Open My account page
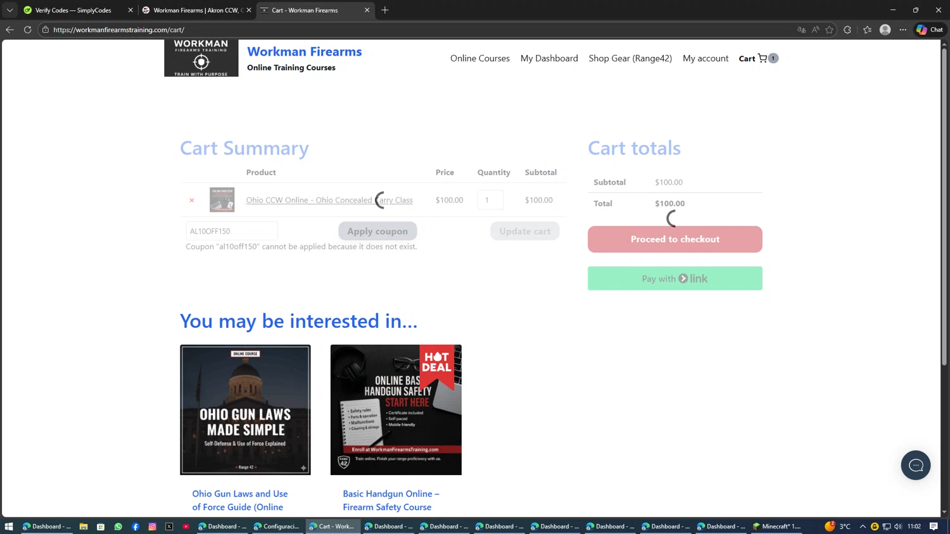950x534 pixels. [706, 58]
